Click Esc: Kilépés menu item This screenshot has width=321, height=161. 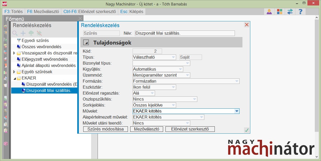pos(132,11)
